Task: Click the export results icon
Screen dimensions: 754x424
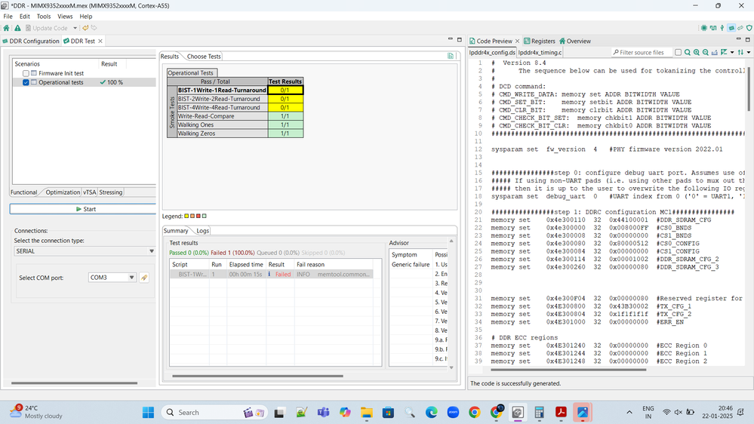Action: point(451,57)
